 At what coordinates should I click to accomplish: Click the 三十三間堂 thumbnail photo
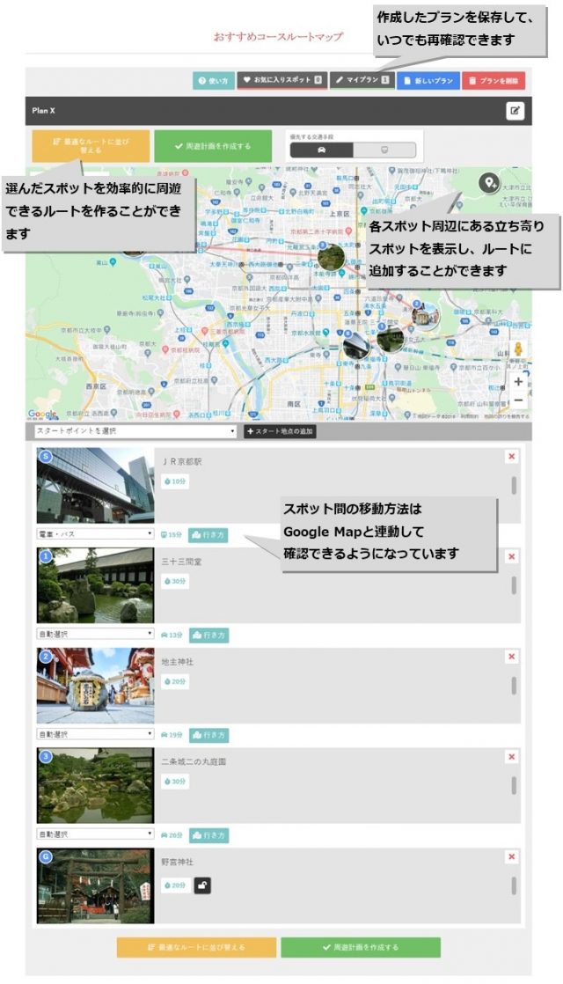tap(95, 585)
